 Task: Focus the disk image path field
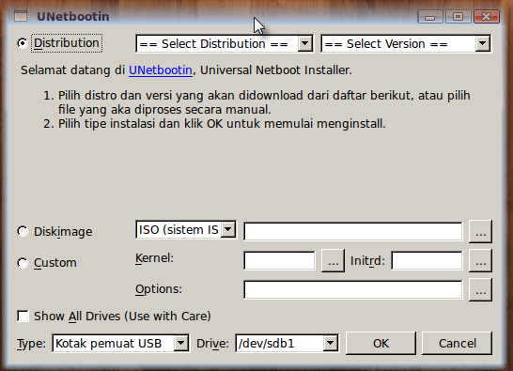[x=353, y=232]
